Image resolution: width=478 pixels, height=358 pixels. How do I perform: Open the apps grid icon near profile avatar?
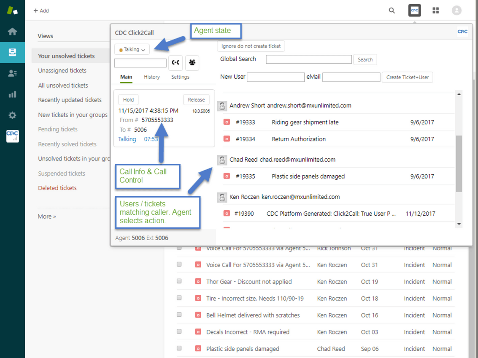point(435,10)
